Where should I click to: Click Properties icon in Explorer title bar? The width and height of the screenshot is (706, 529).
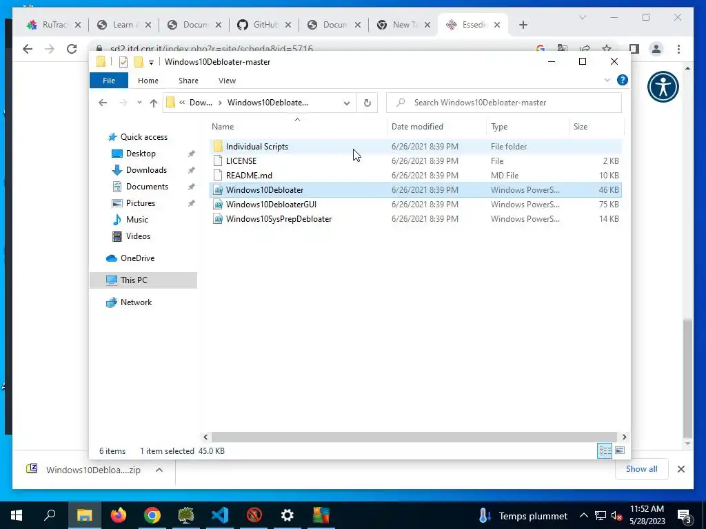tap(123, 62)
